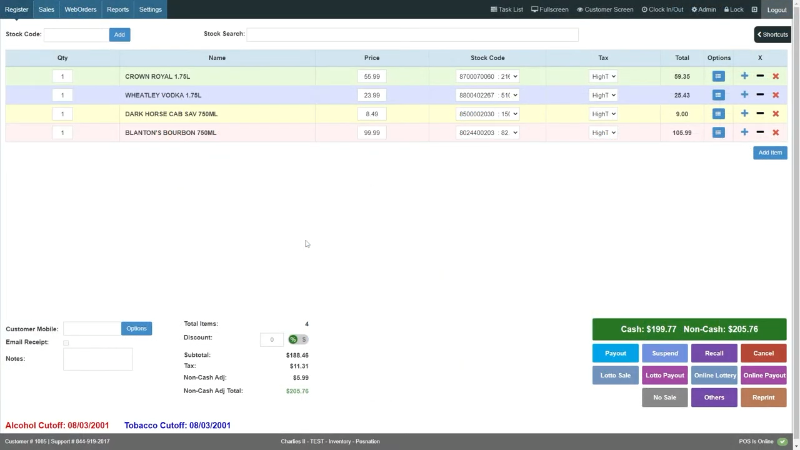Lock the register

pos(734,9)
